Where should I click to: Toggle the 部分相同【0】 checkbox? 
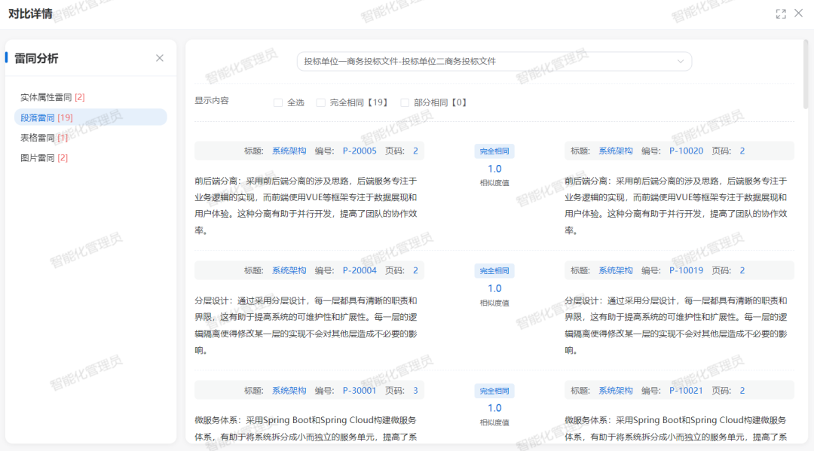[x=405, y=102]
